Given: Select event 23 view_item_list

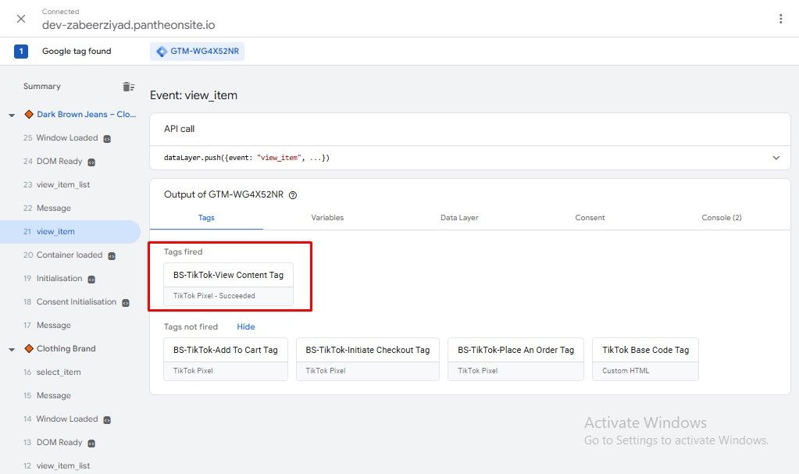Looking at the screenshot, I should coord(56,184).
